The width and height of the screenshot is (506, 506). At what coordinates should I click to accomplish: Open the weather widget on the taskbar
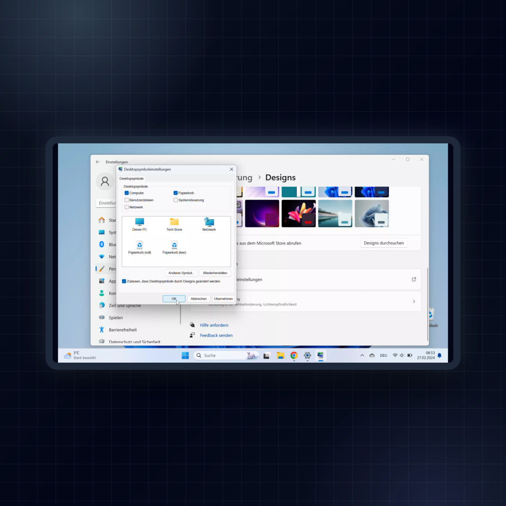[80, 355]
